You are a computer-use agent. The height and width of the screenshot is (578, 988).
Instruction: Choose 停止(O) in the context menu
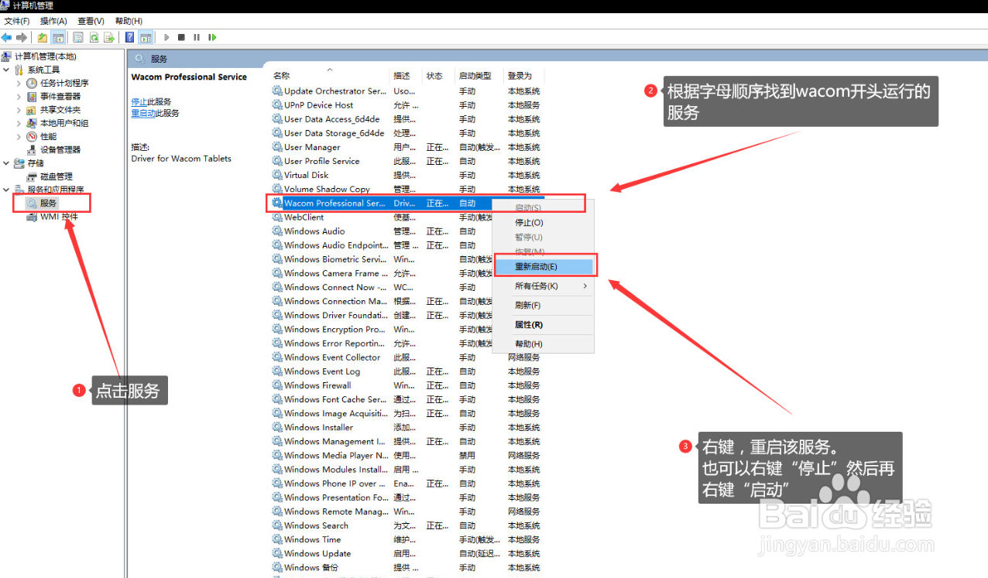click(x=543, y=223)
